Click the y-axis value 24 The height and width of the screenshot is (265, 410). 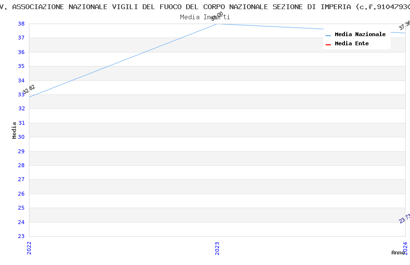pyautogui.click(x=21, y=222)
